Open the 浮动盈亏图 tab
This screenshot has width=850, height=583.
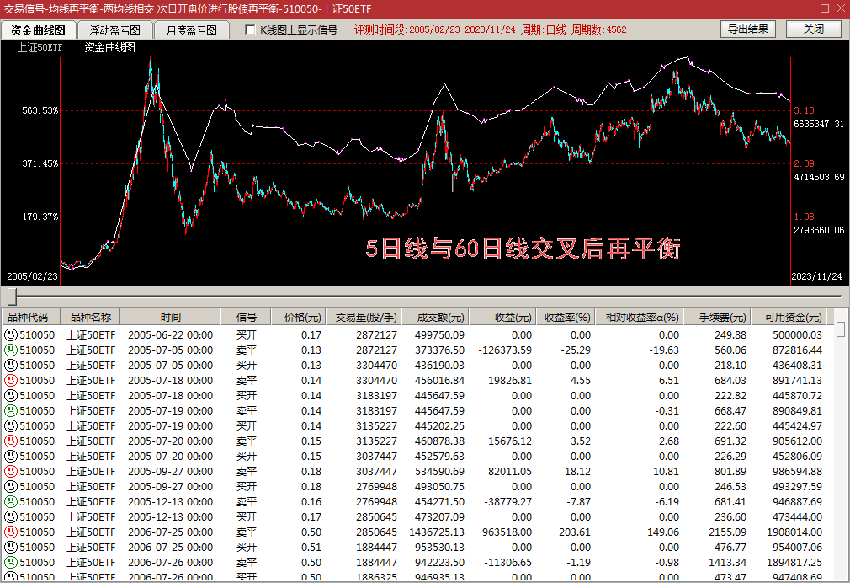[x=115, y=30]
